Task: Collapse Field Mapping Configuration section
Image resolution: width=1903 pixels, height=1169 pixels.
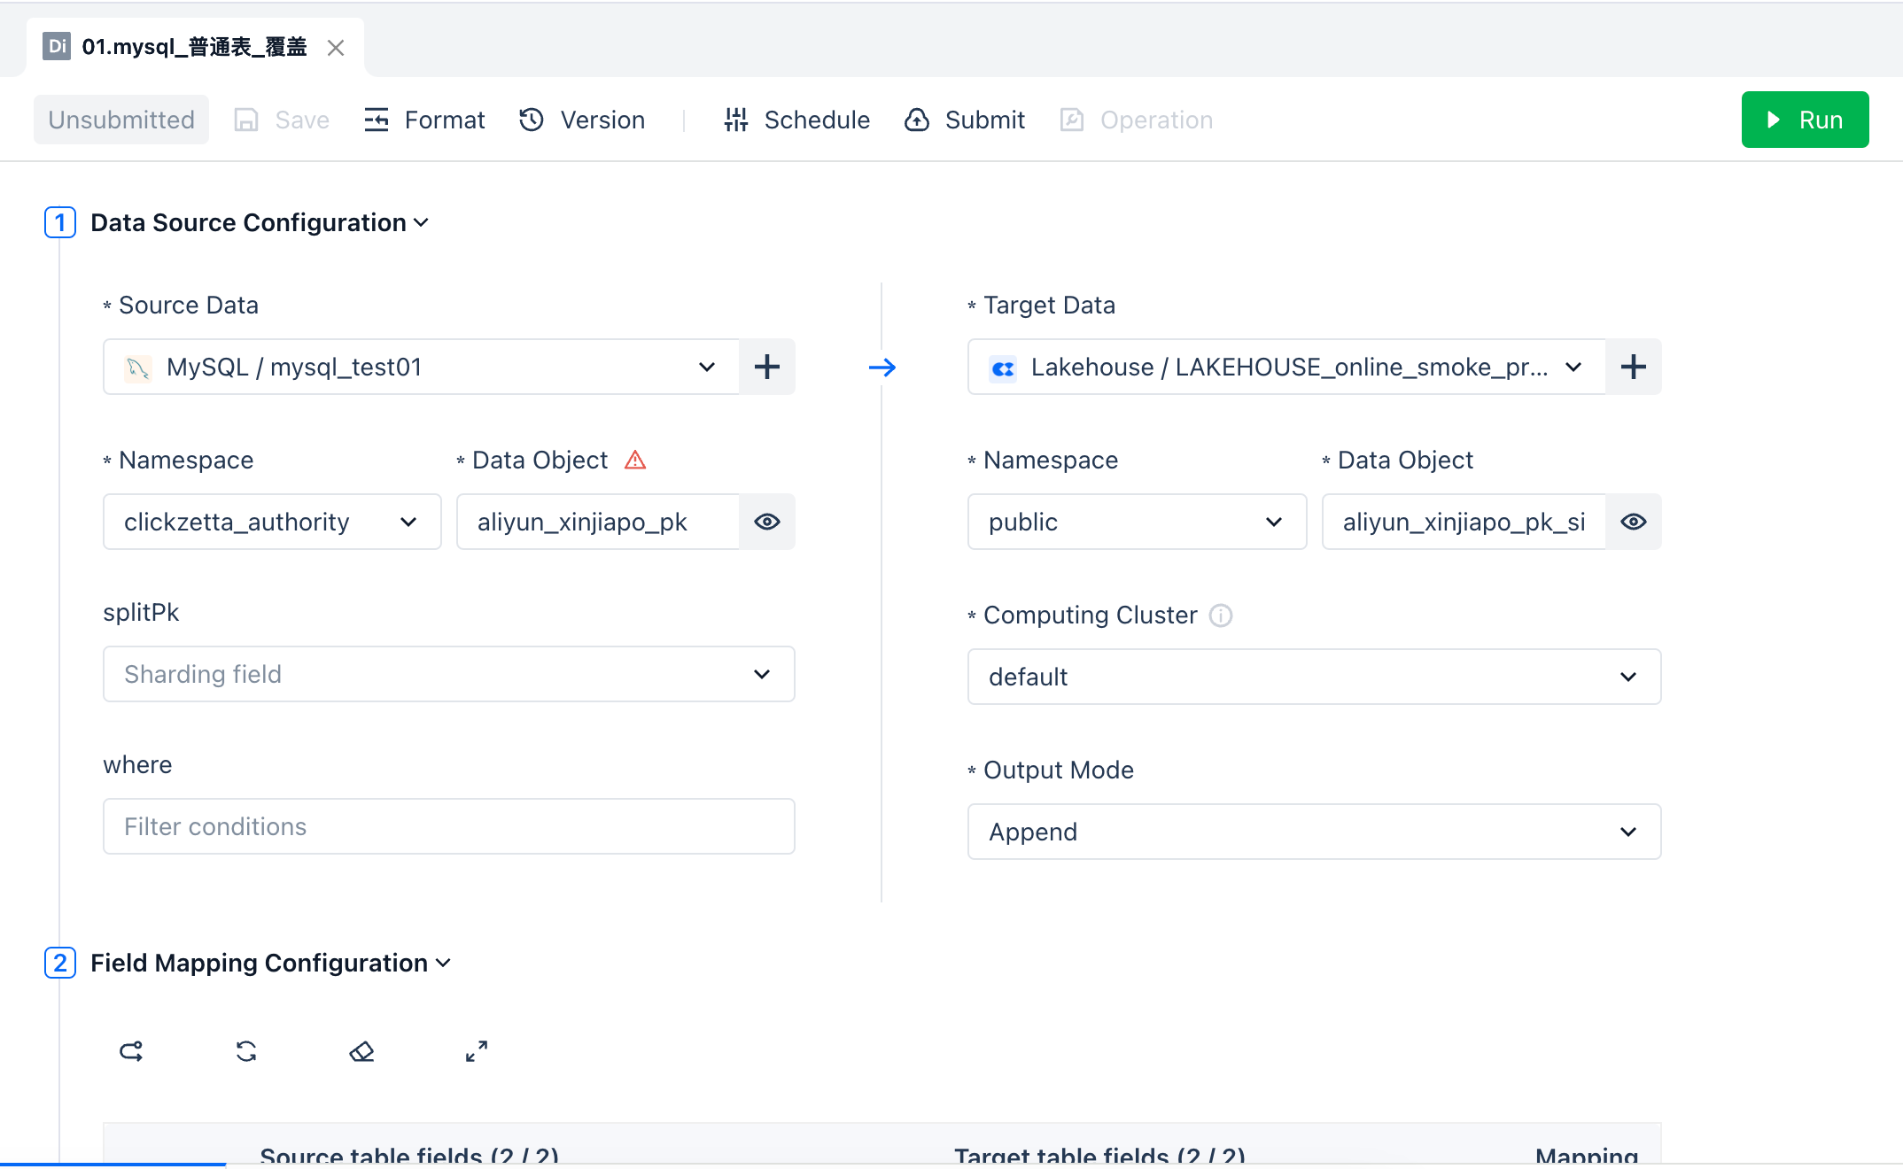Action: pyautogui.click(x=444, y=964)
